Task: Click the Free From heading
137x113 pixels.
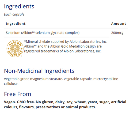Action: [17, 94]
